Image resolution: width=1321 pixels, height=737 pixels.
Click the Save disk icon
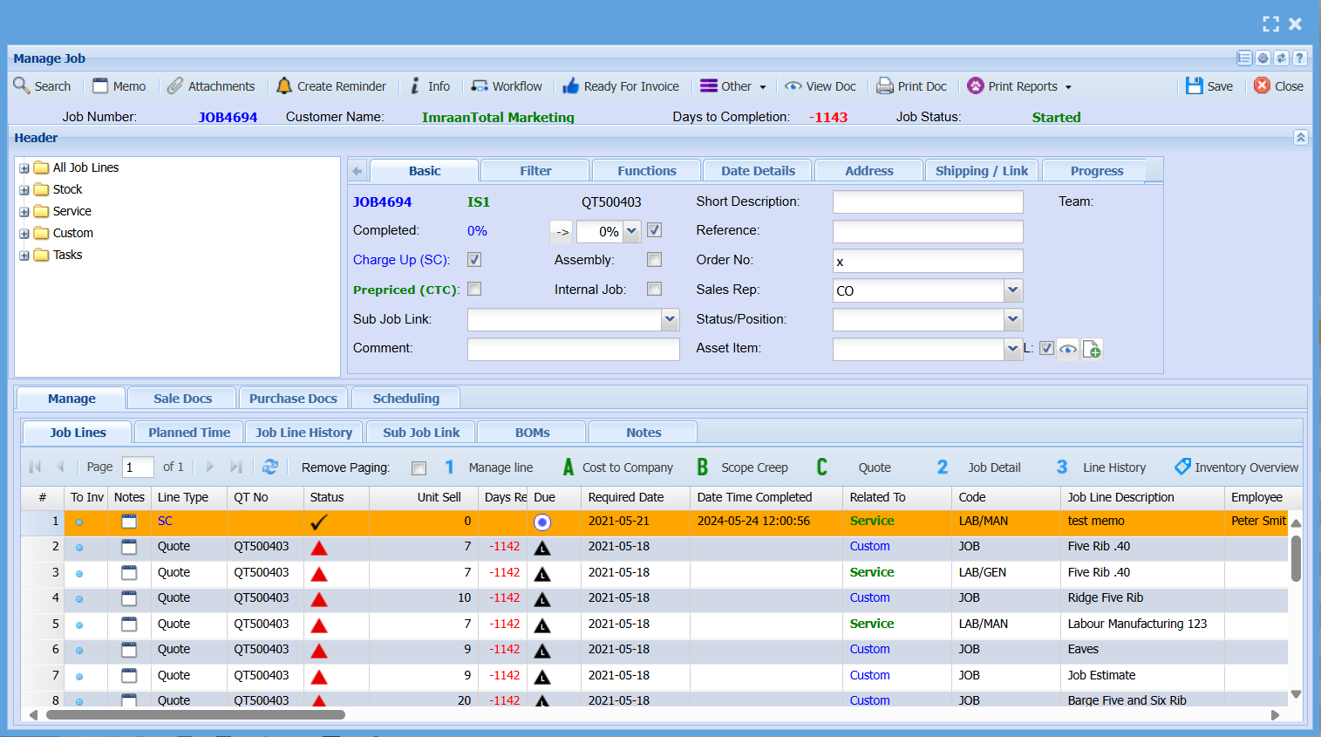(1194, 85)
